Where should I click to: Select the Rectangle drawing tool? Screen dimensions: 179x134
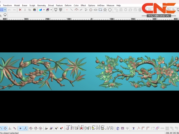coord(100,10)
